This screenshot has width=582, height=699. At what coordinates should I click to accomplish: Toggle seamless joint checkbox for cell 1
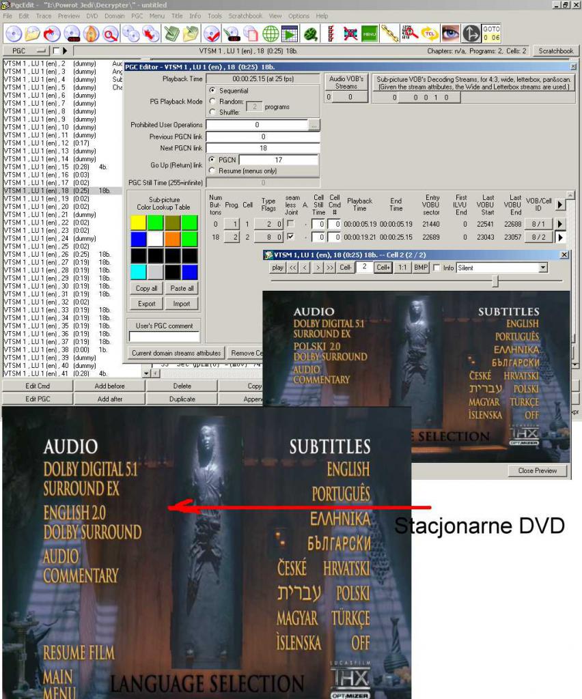click(291, 223)
